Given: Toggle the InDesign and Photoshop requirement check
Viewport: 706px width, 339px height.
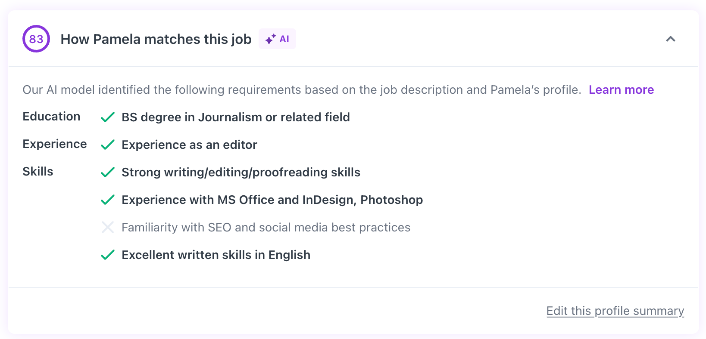Looking at the screenshot, I should tap(107, 200).
